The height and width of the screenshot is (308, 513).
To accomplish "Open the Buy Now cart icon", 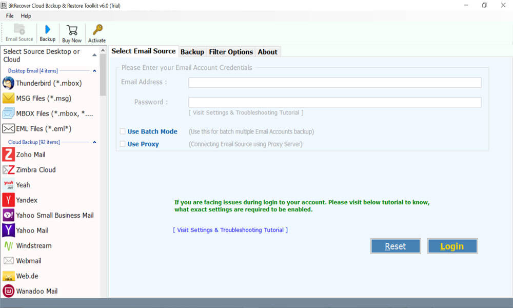I will 72,30.
